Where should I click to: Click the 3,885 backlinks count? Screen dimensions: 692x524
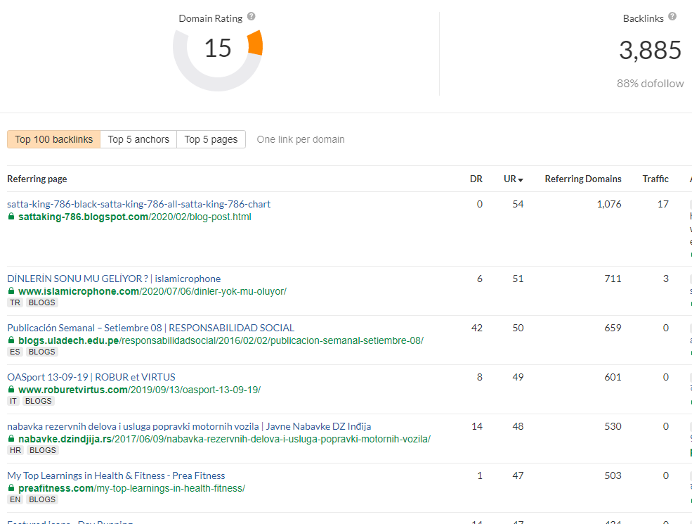[650, 50]
